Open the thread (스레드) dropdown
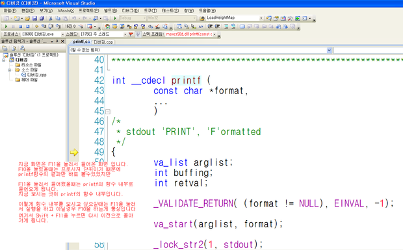 pos(125,34)
